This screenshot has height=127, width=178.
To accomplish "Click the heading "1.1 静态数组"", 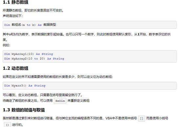I will (15, 2).
